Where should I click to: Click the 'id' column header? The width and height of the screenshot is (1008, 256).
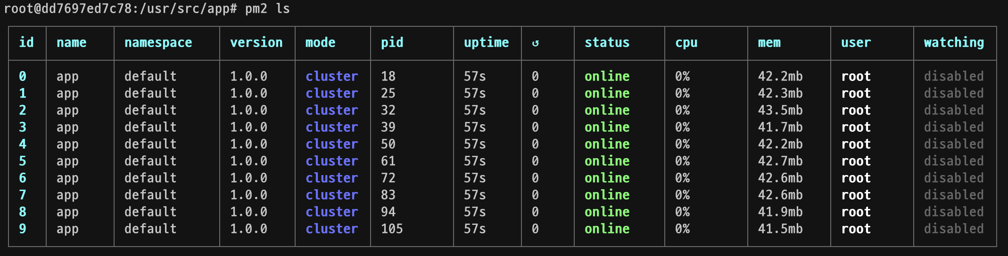click(x=26, y=42)
